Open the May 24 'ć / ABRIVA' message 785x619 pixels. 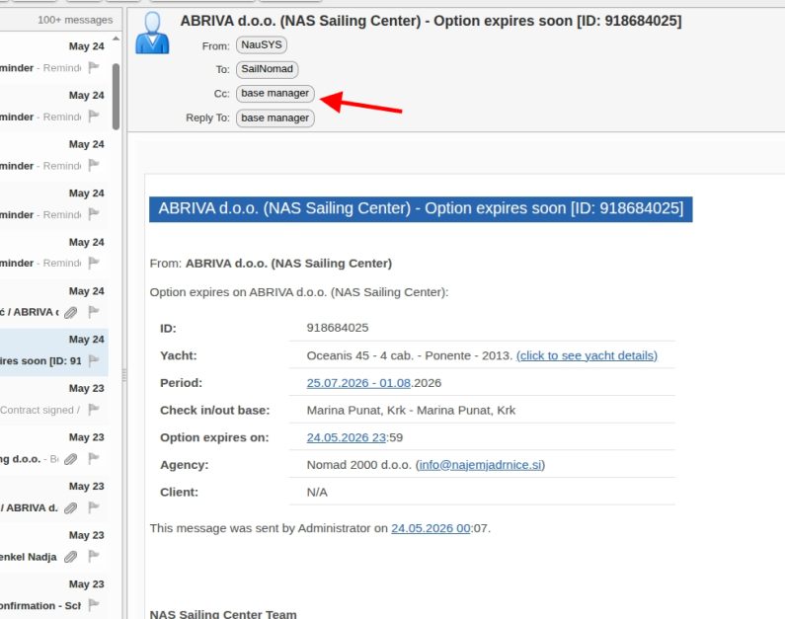click(x=52, y=303)
